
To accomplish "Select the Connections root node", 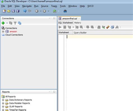I will [x=11, y=28].
